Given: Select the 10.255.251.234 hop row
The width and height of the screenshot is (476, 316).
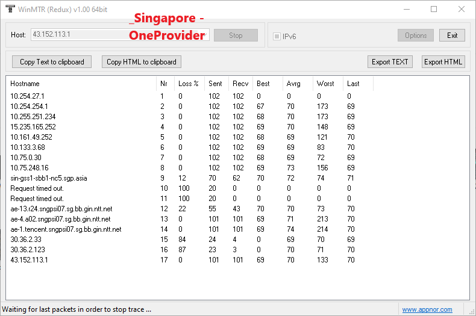Looking at the screenshot, I should [x=190, y=117].
